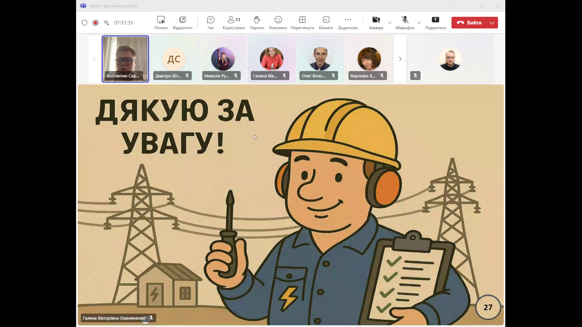Click the red recording indicator
The height and width of the screenshot is (327, 582).
[x=95, y=23]
